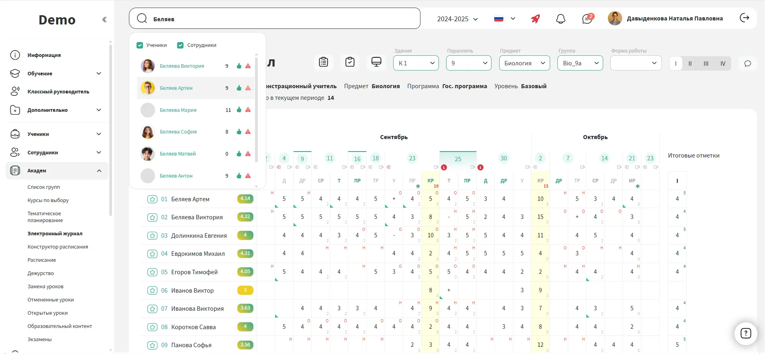Open notifications bell
Screen dimensions: 765x354
561,18
